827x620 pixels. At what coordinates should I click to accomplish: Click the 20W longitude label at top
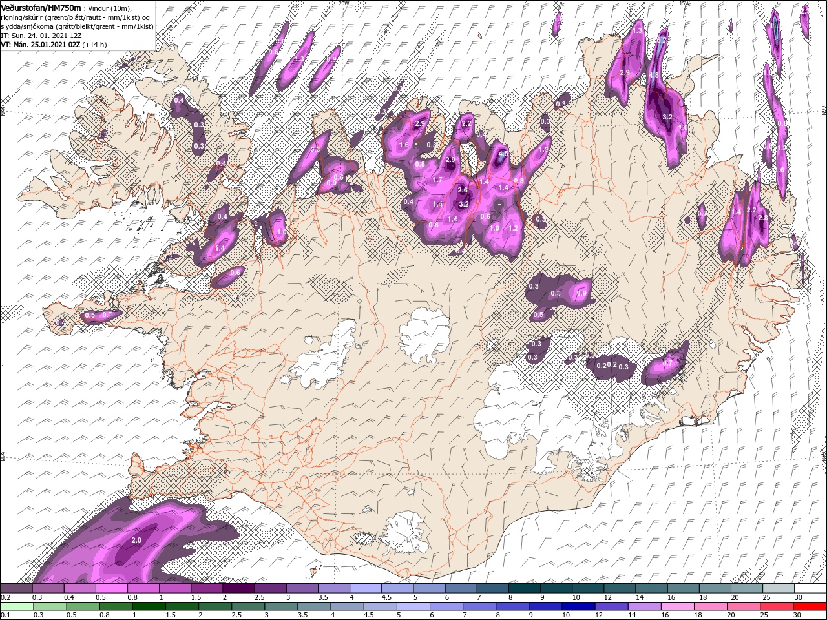(344, 3)
